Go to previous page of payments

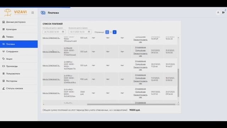[107, 32]
